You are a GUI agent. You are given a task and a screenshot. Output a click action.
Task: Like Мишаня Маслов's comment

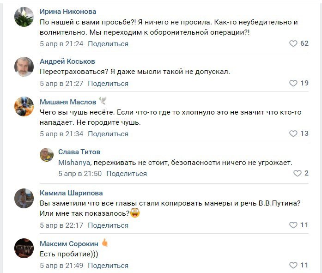293,134
